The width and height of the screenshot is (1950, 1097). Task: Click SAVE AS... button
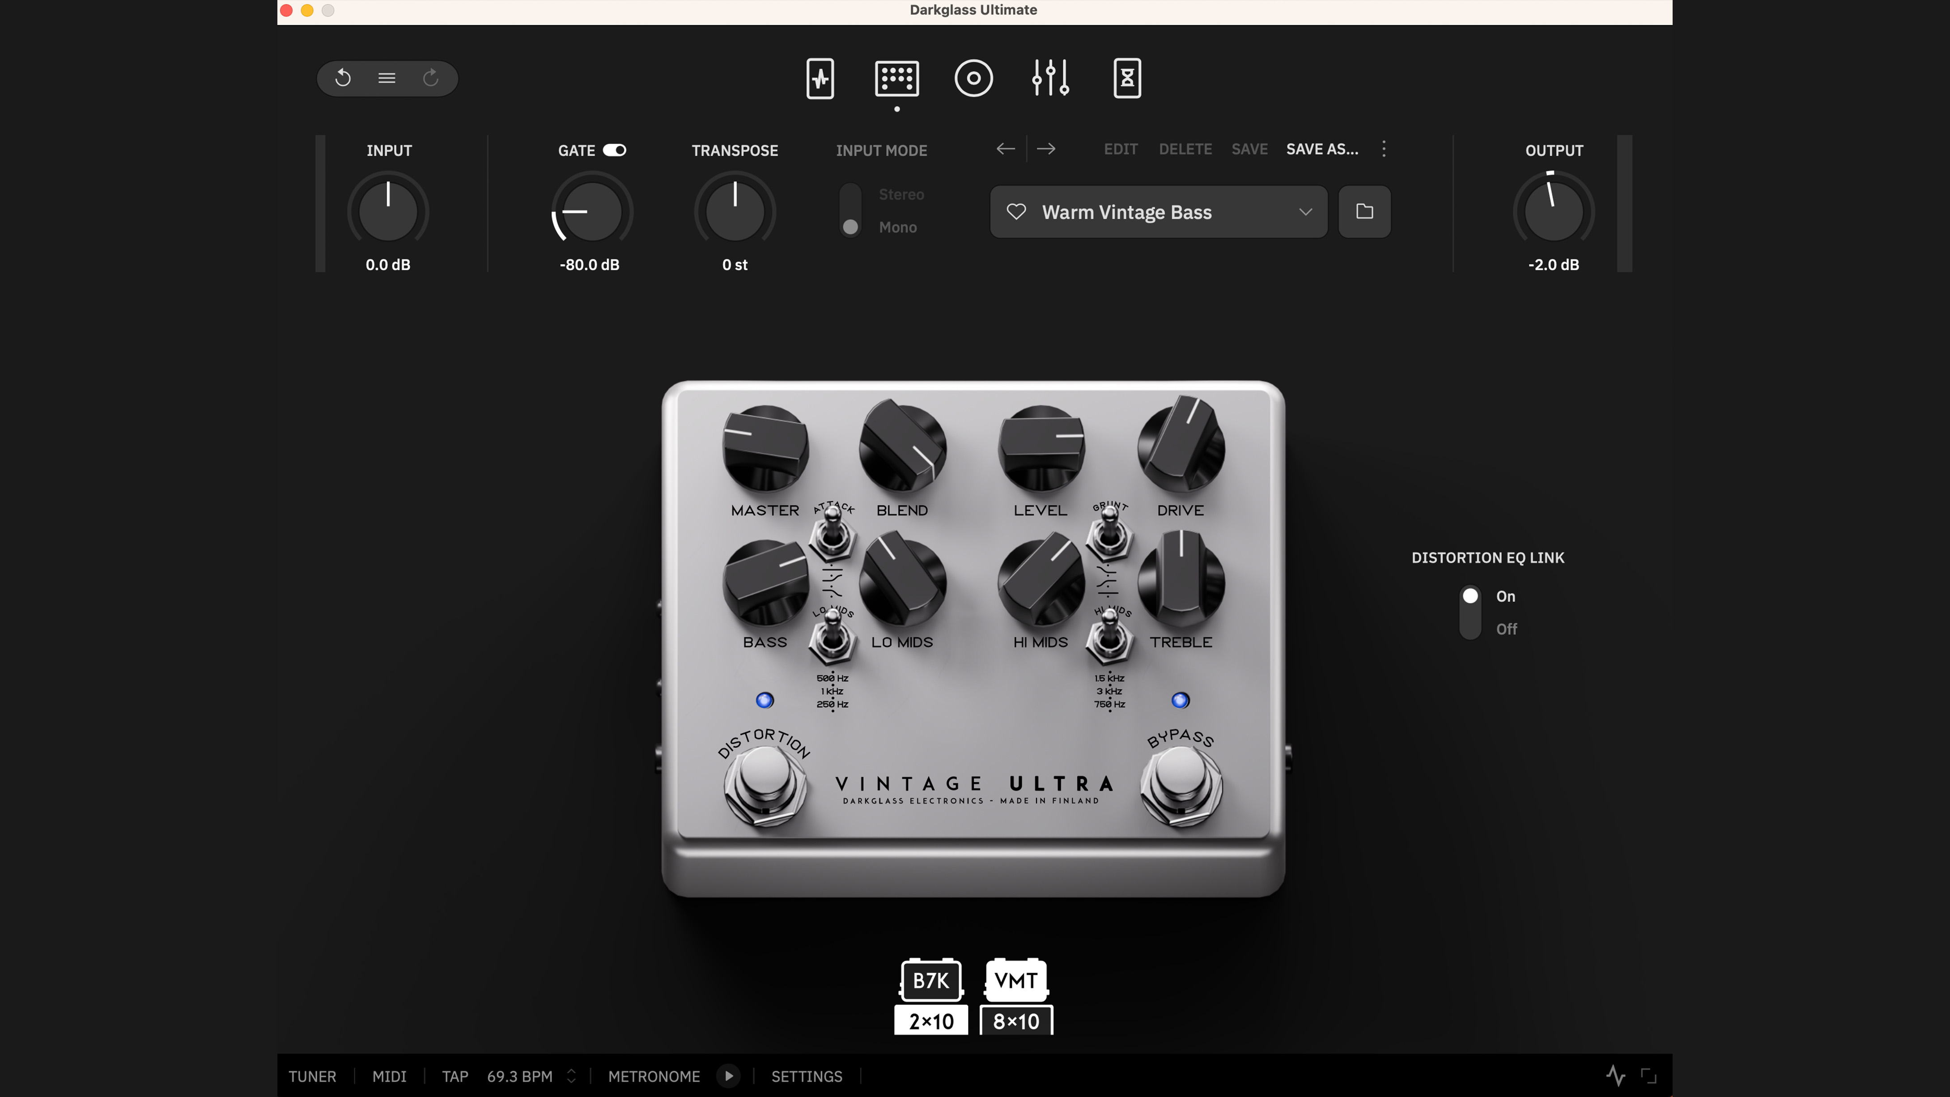1322,149
